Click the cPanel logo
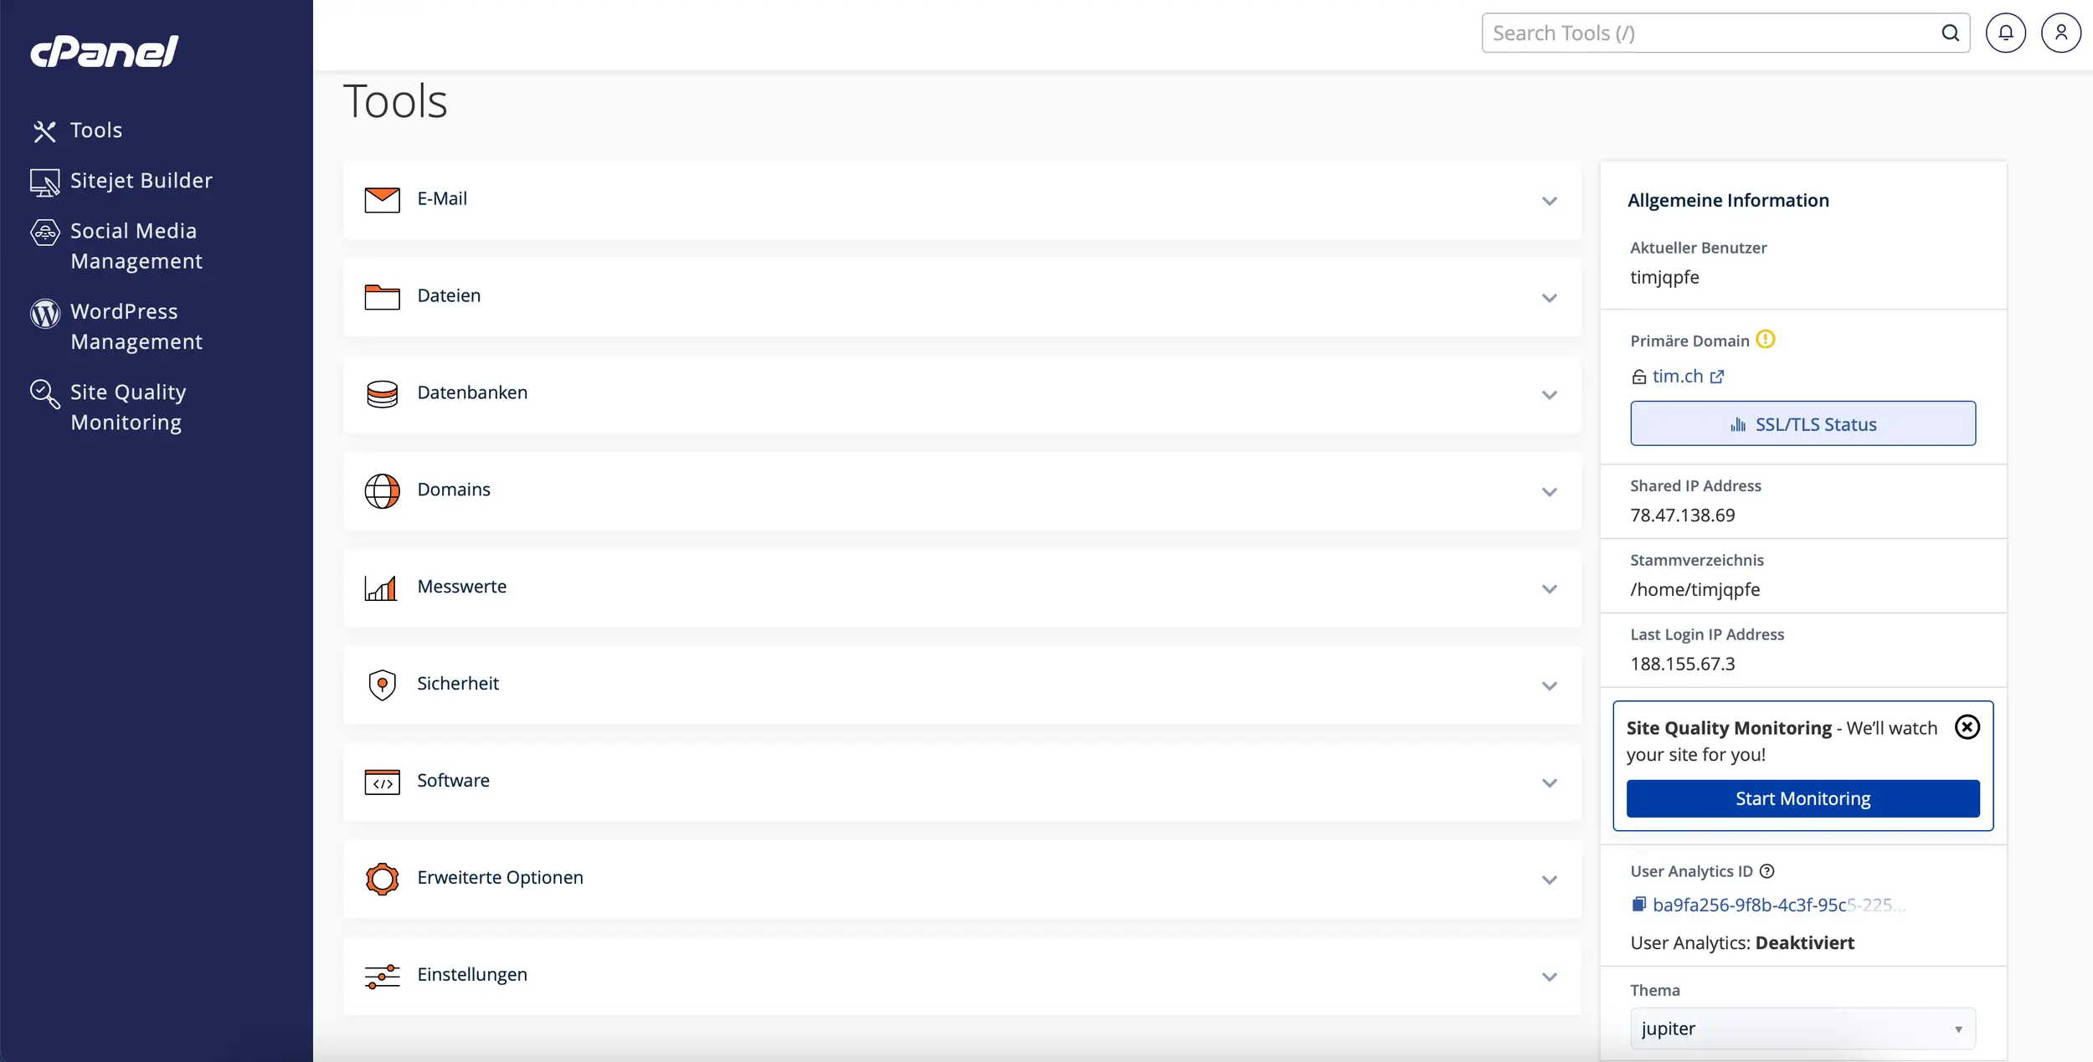 (x=105, y=51)
